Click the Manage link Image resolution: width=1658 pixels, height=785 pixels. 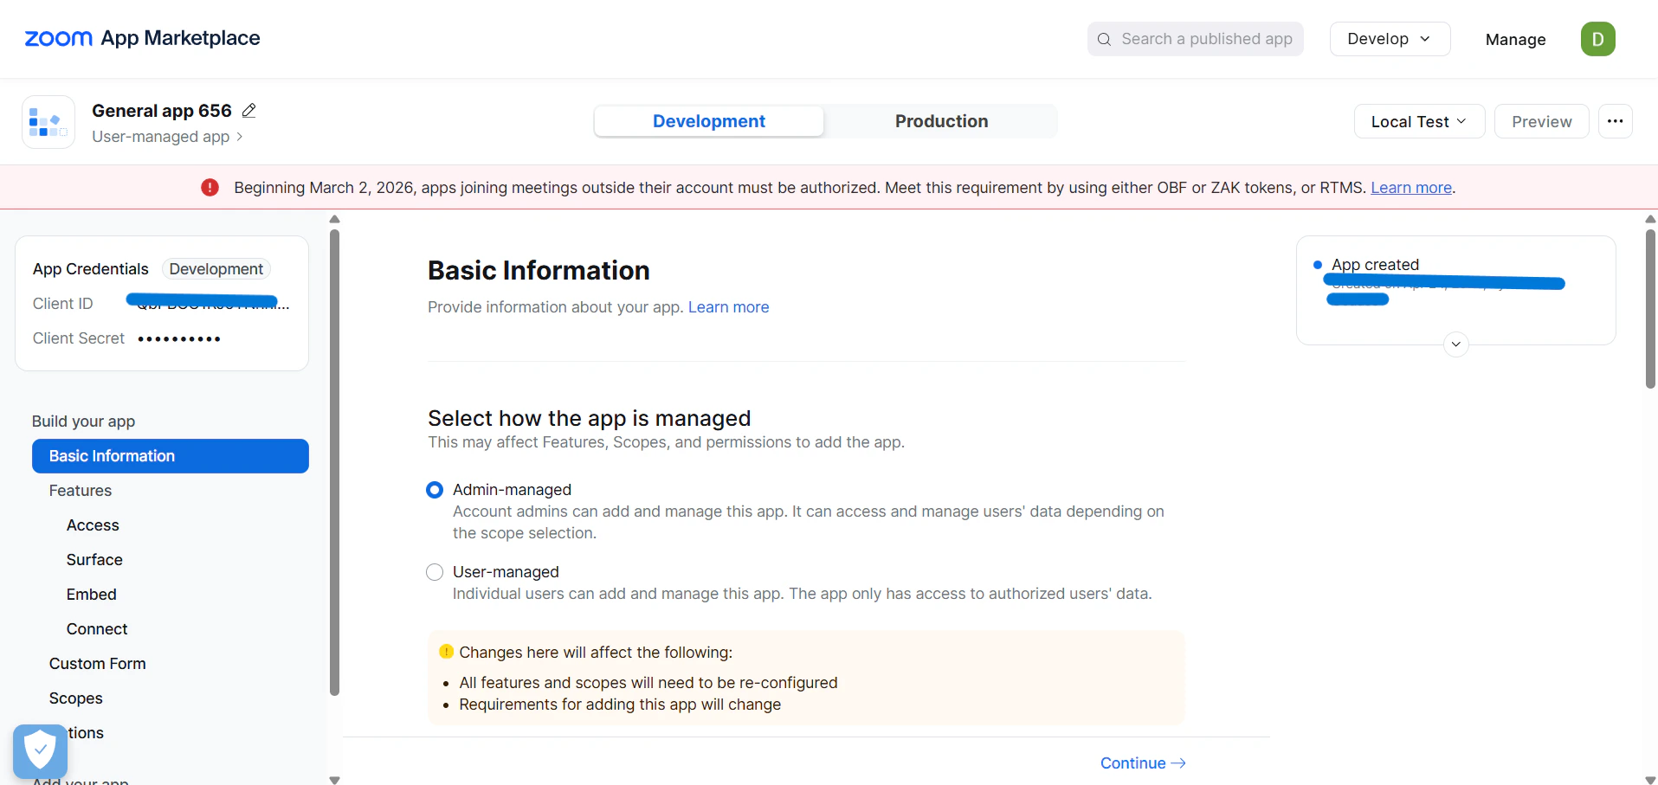1515,39
